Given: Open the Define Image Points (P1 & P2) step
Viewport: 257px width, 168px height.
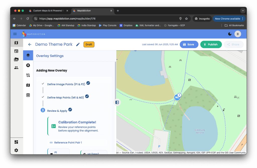Looking at the screenshot, I should (x=66, y=84).
